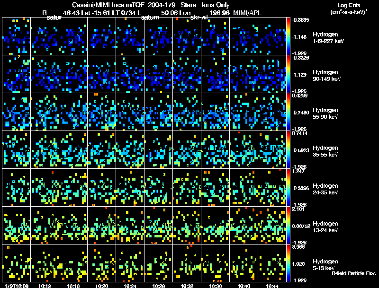Click the color bar for Hydrogen 55-90 keV
This screenshot has height=288, width=379.
[288, 112]
